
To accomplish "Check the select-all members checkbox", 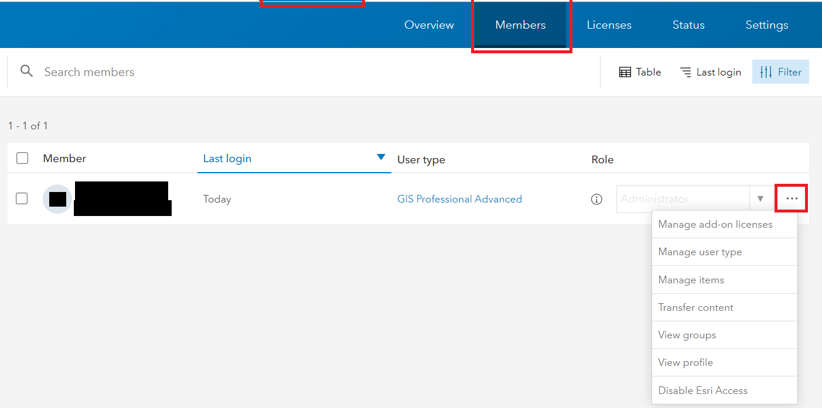I will [22, 157].
